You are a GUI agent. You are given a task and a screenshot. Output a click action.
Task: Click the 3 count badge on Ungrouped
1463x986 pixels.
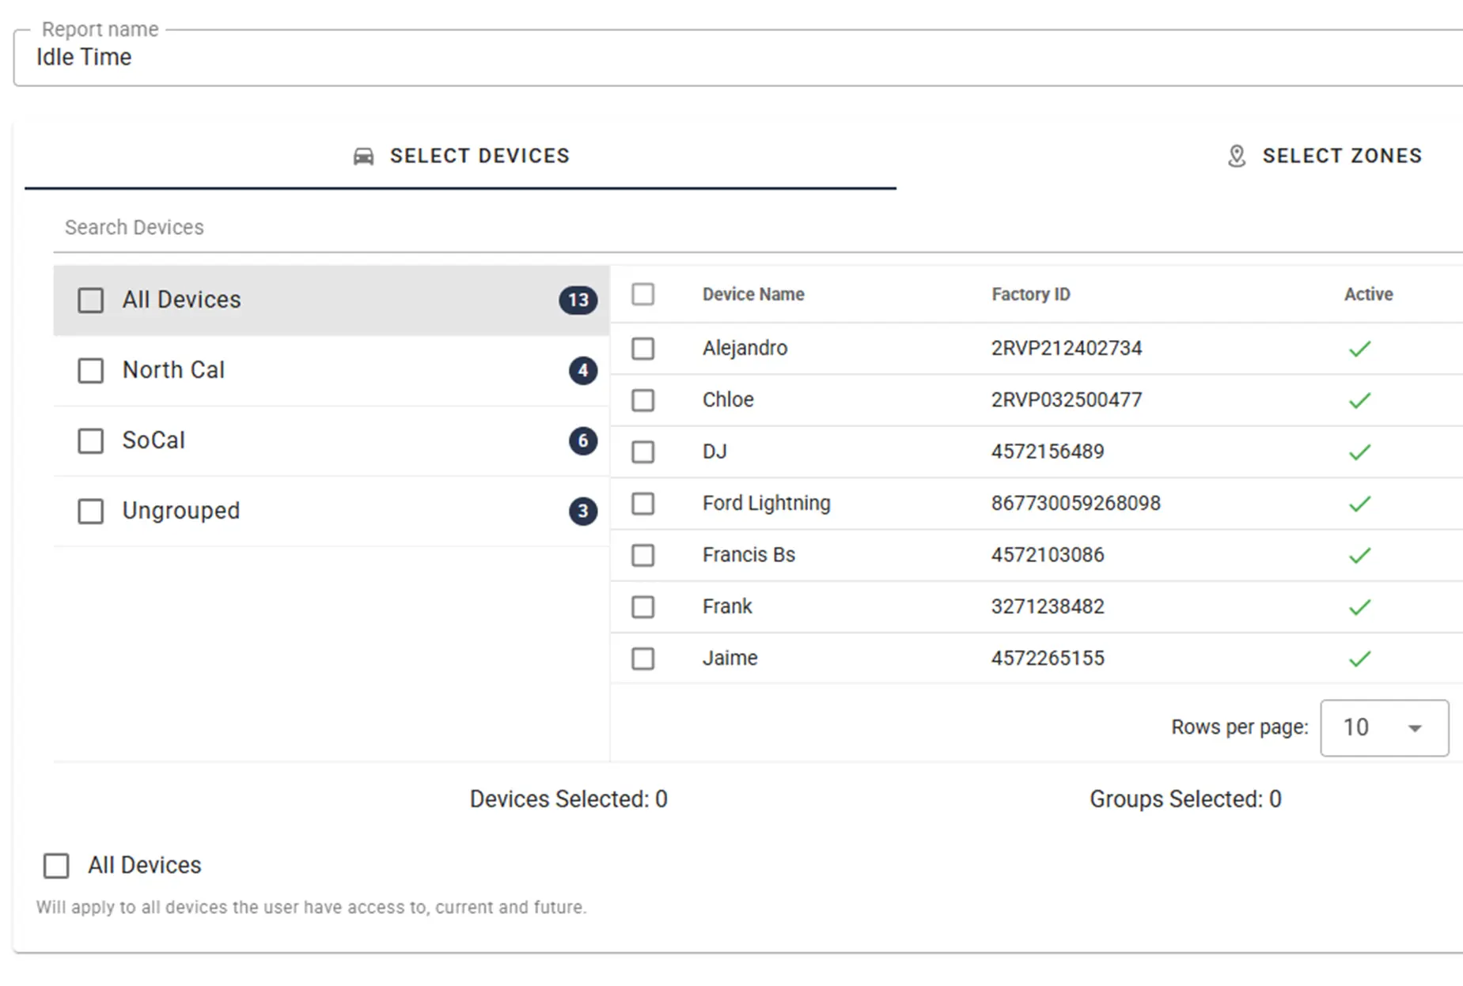coord(583,512)
